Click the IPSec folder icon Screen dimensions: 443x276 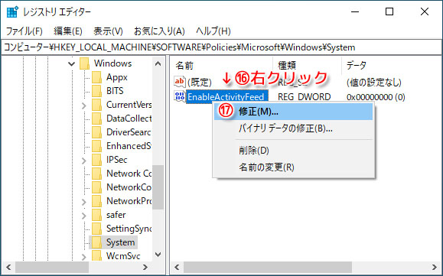96,160
